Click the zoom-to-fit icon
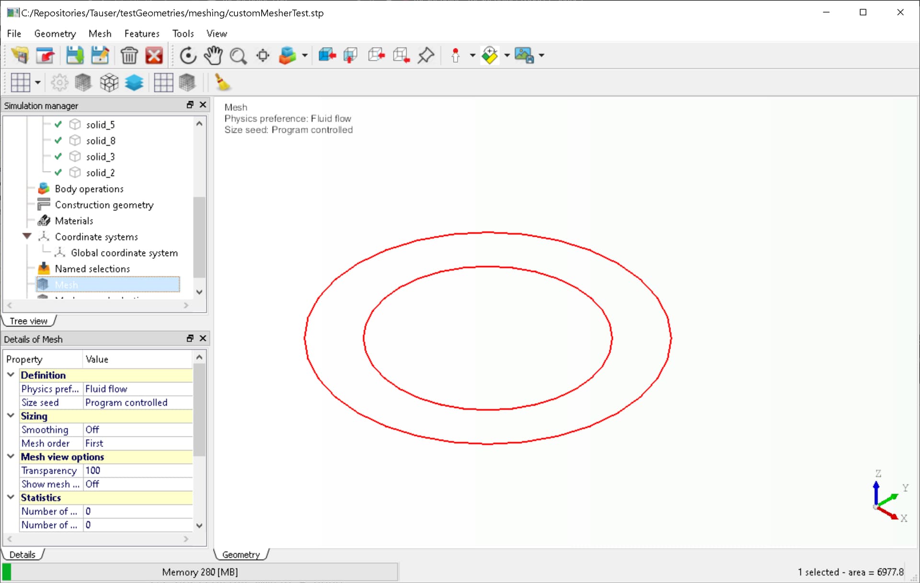The image size is (920, 583). click(263, 56)
